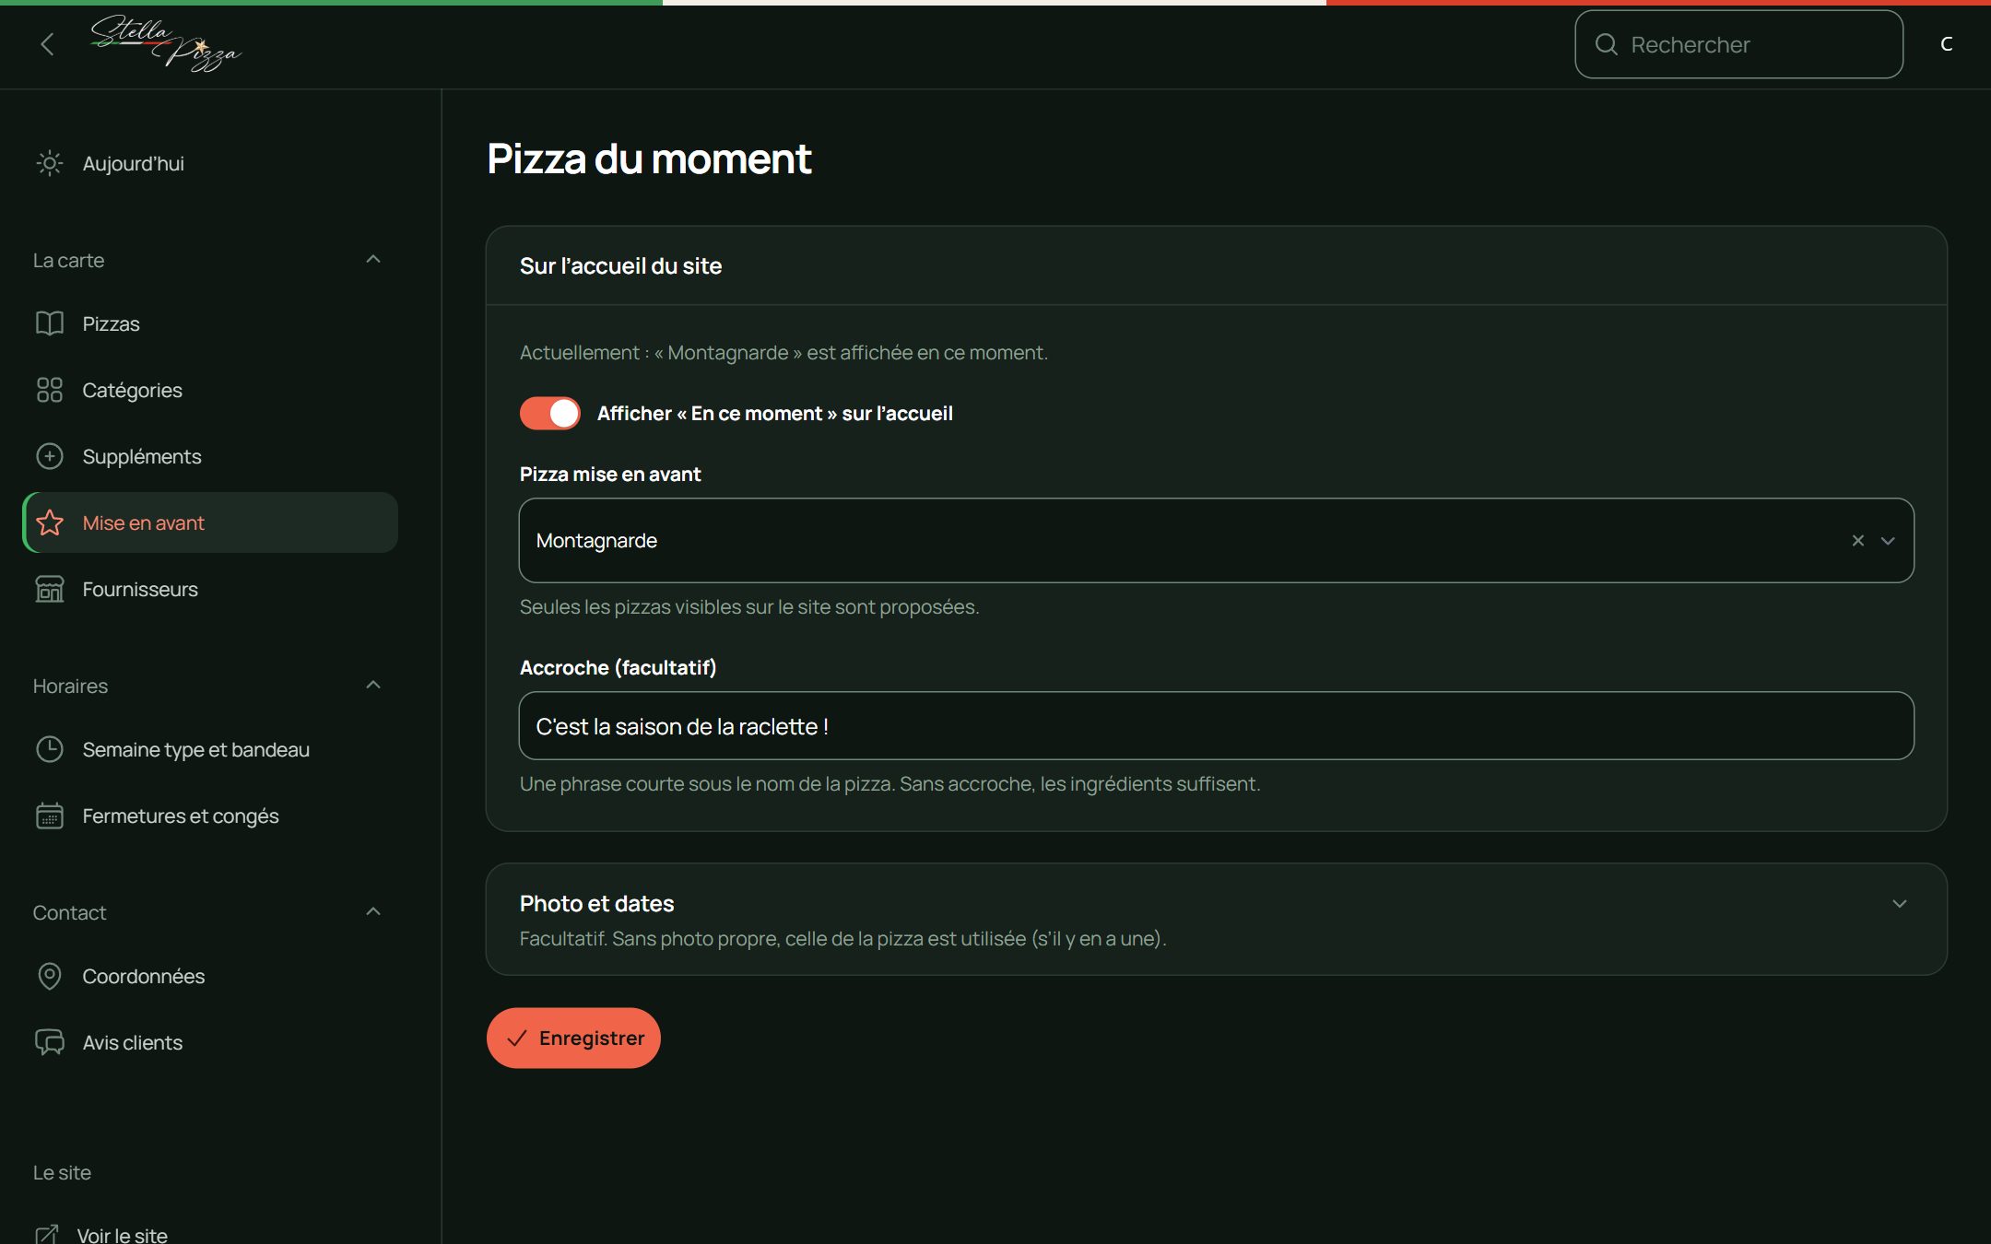This screenshot has height=1244, width=1991.
Task: Collapse the Horaires section
Action: (x=373, y=686)
